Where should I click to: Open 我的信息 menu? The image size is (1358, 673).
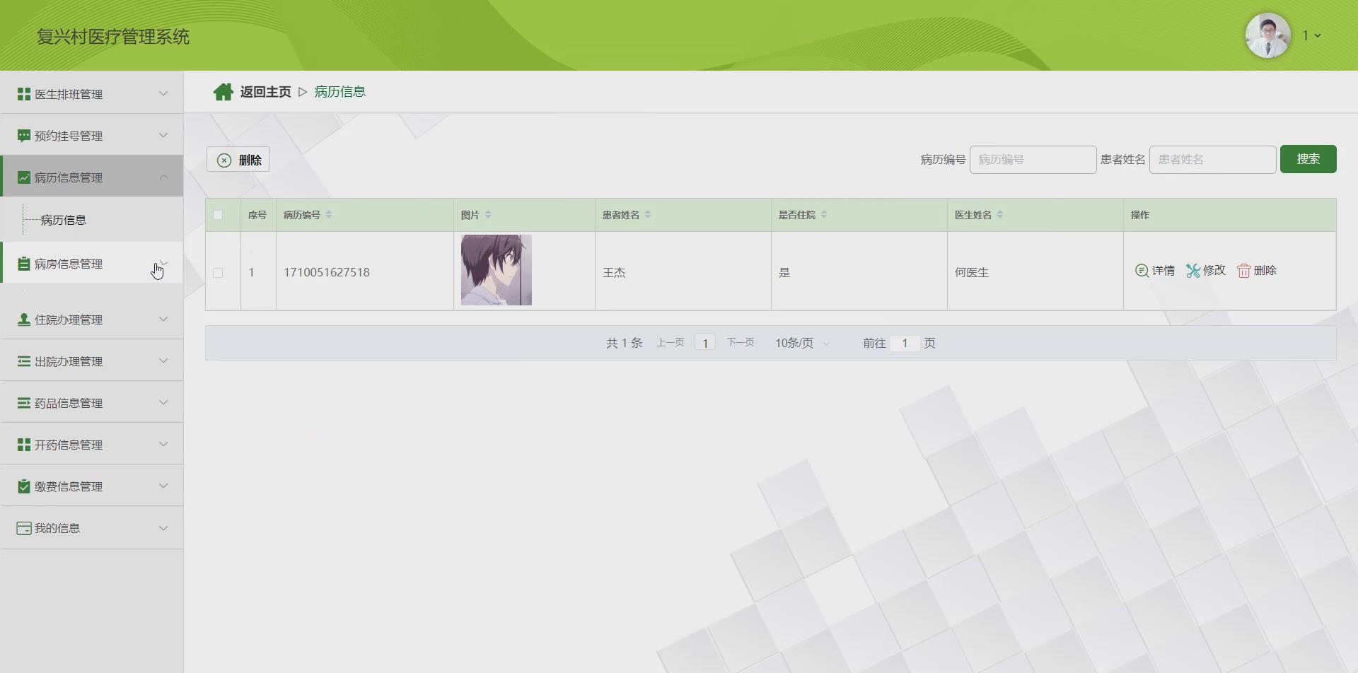[92, 528]
